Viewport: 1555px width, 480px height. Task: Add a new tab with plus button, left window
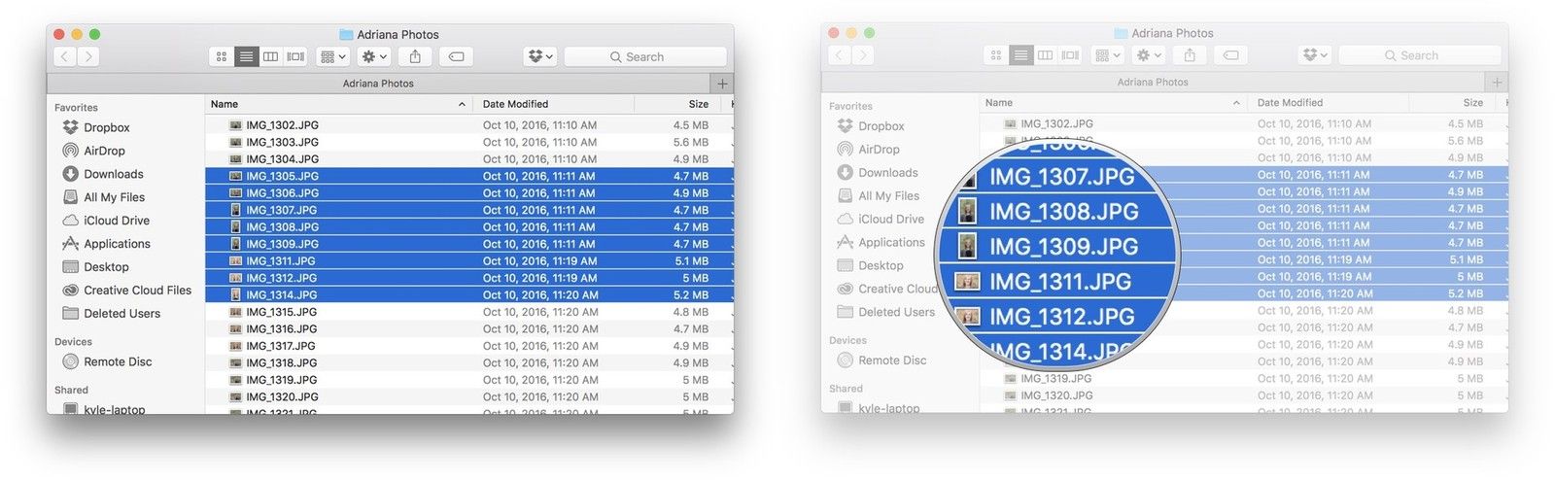(722, 84)
